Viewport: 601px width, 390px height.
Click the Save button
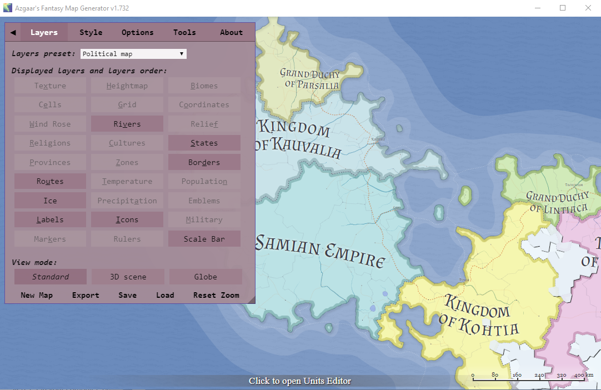click(127, 295)
